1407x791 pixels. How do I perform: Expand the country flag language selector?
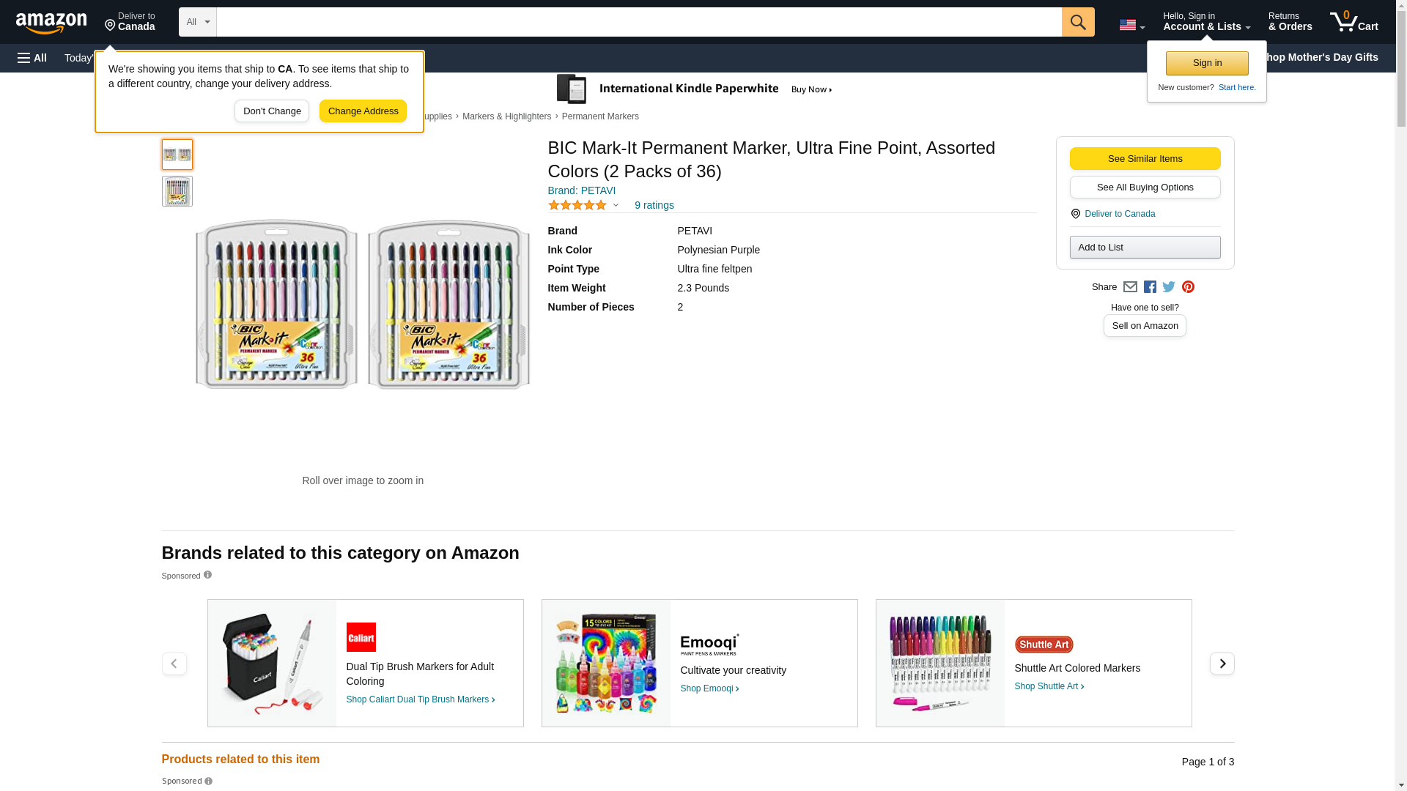tap(1131, 25)
